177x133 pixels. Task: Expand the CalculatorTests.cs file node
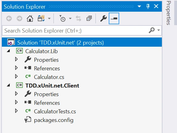[x=16, y=111]
